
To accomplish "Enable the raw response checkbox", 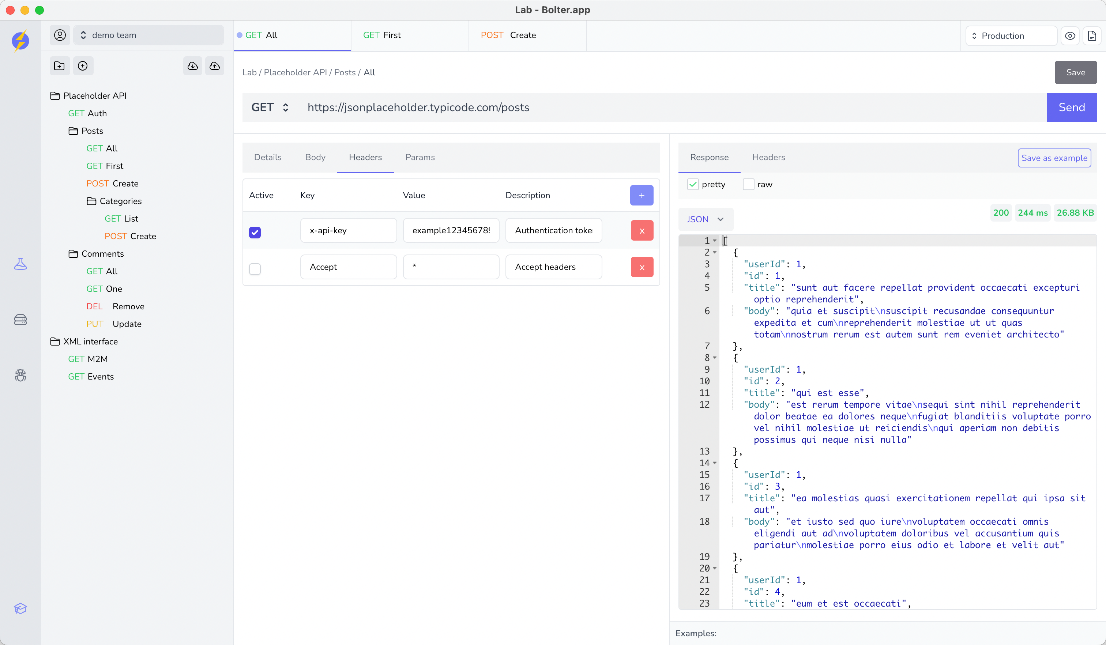I will (x=748, y=184).
